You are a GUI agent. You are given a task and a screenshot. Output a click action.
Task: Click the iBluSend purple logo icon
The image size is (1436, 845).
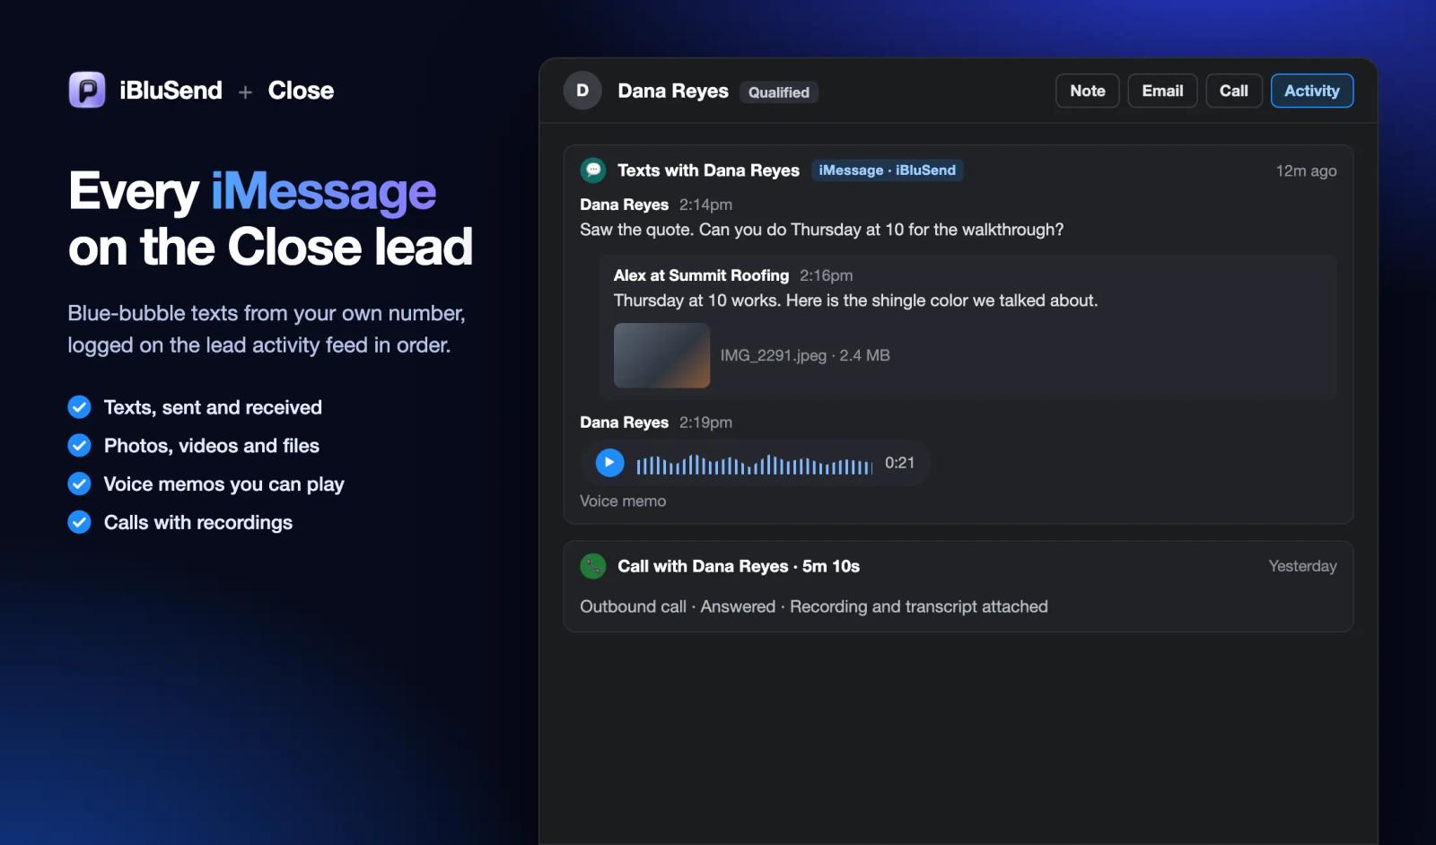coord(87,90)
